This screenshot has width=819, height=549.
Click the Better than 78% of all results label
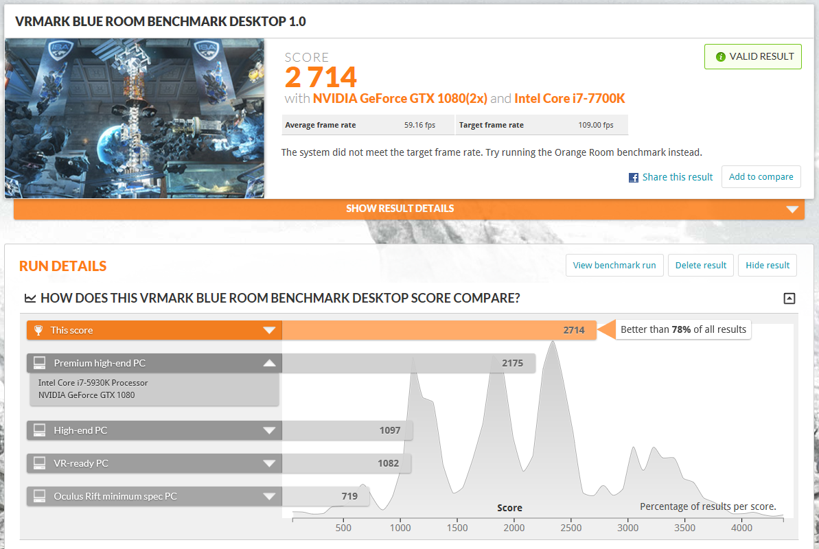[x=683, y=329]
